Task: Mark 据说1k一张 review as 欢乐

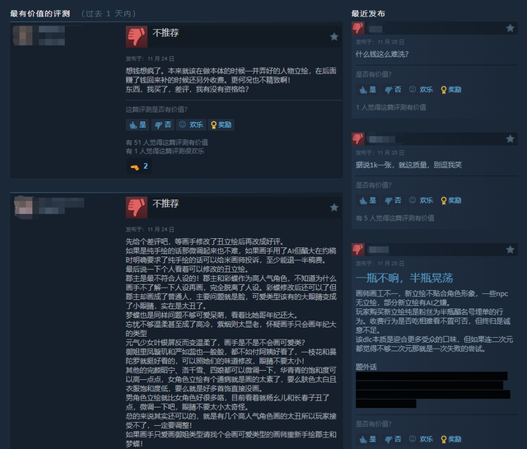Action: point(421,200)
